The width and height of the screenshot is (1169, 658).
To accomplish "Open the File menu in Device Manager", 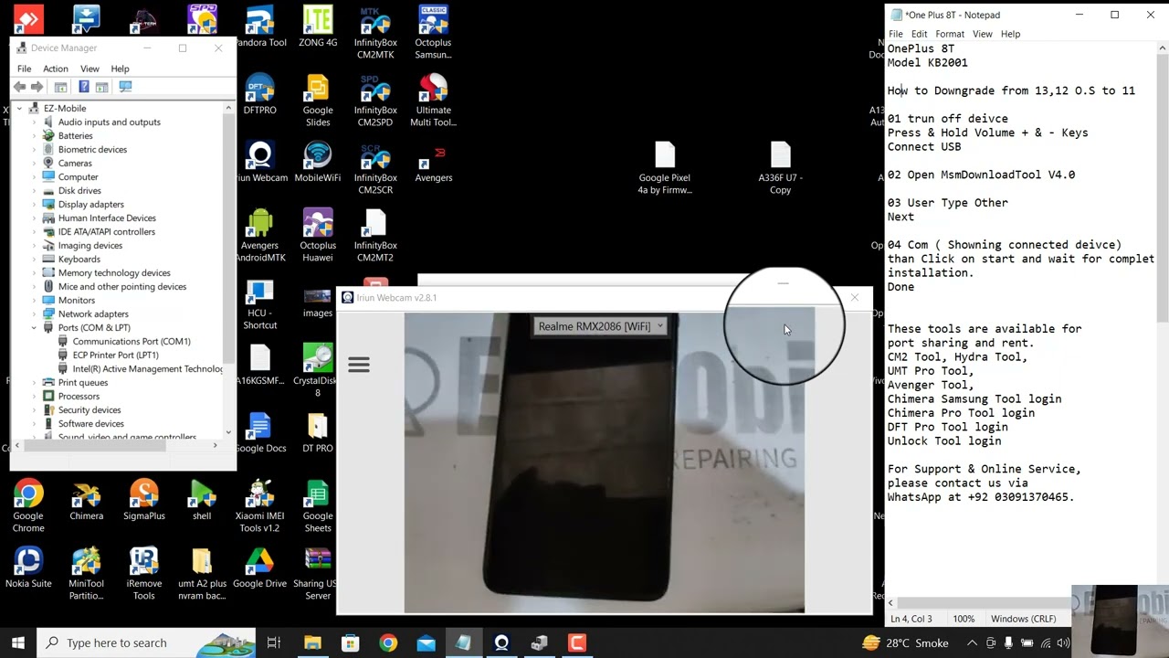I will coord(25,69).
